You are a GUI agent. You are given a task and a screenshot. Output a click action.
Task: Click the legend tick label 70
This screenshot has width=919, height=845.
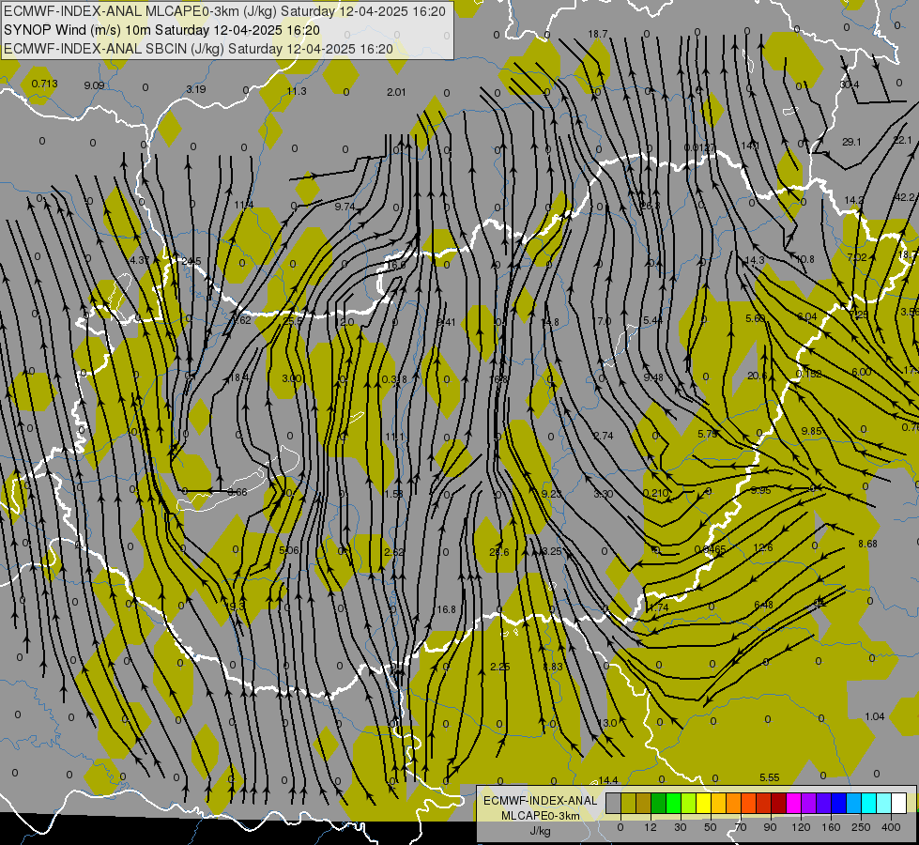pos(741,827)
